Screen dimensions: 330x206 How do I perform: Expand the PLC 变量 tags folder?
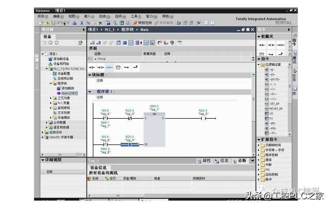[51, 103]
